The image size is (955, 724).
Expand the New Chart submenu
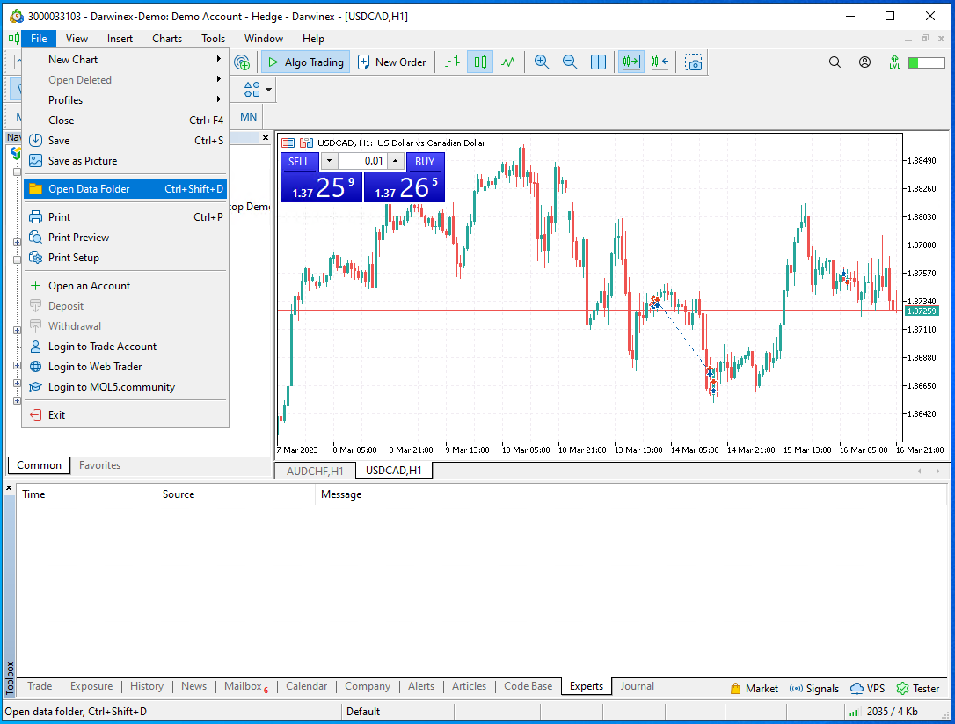click(126, 60)
